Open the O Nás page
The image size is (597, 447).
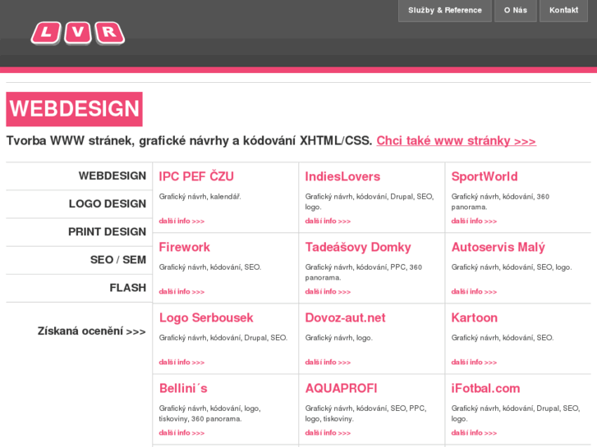point(516,11)
